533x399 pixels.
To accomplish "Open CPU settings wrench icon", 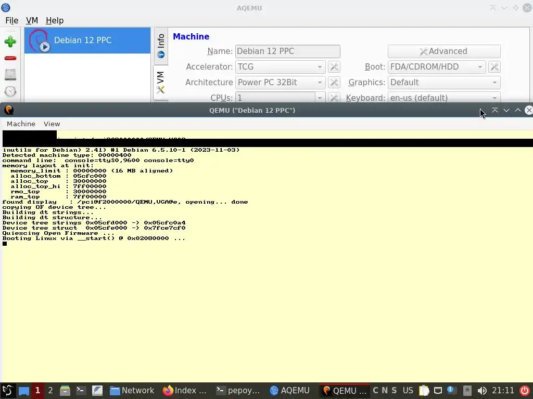I will pyautogui.click(x=334, y=98).
